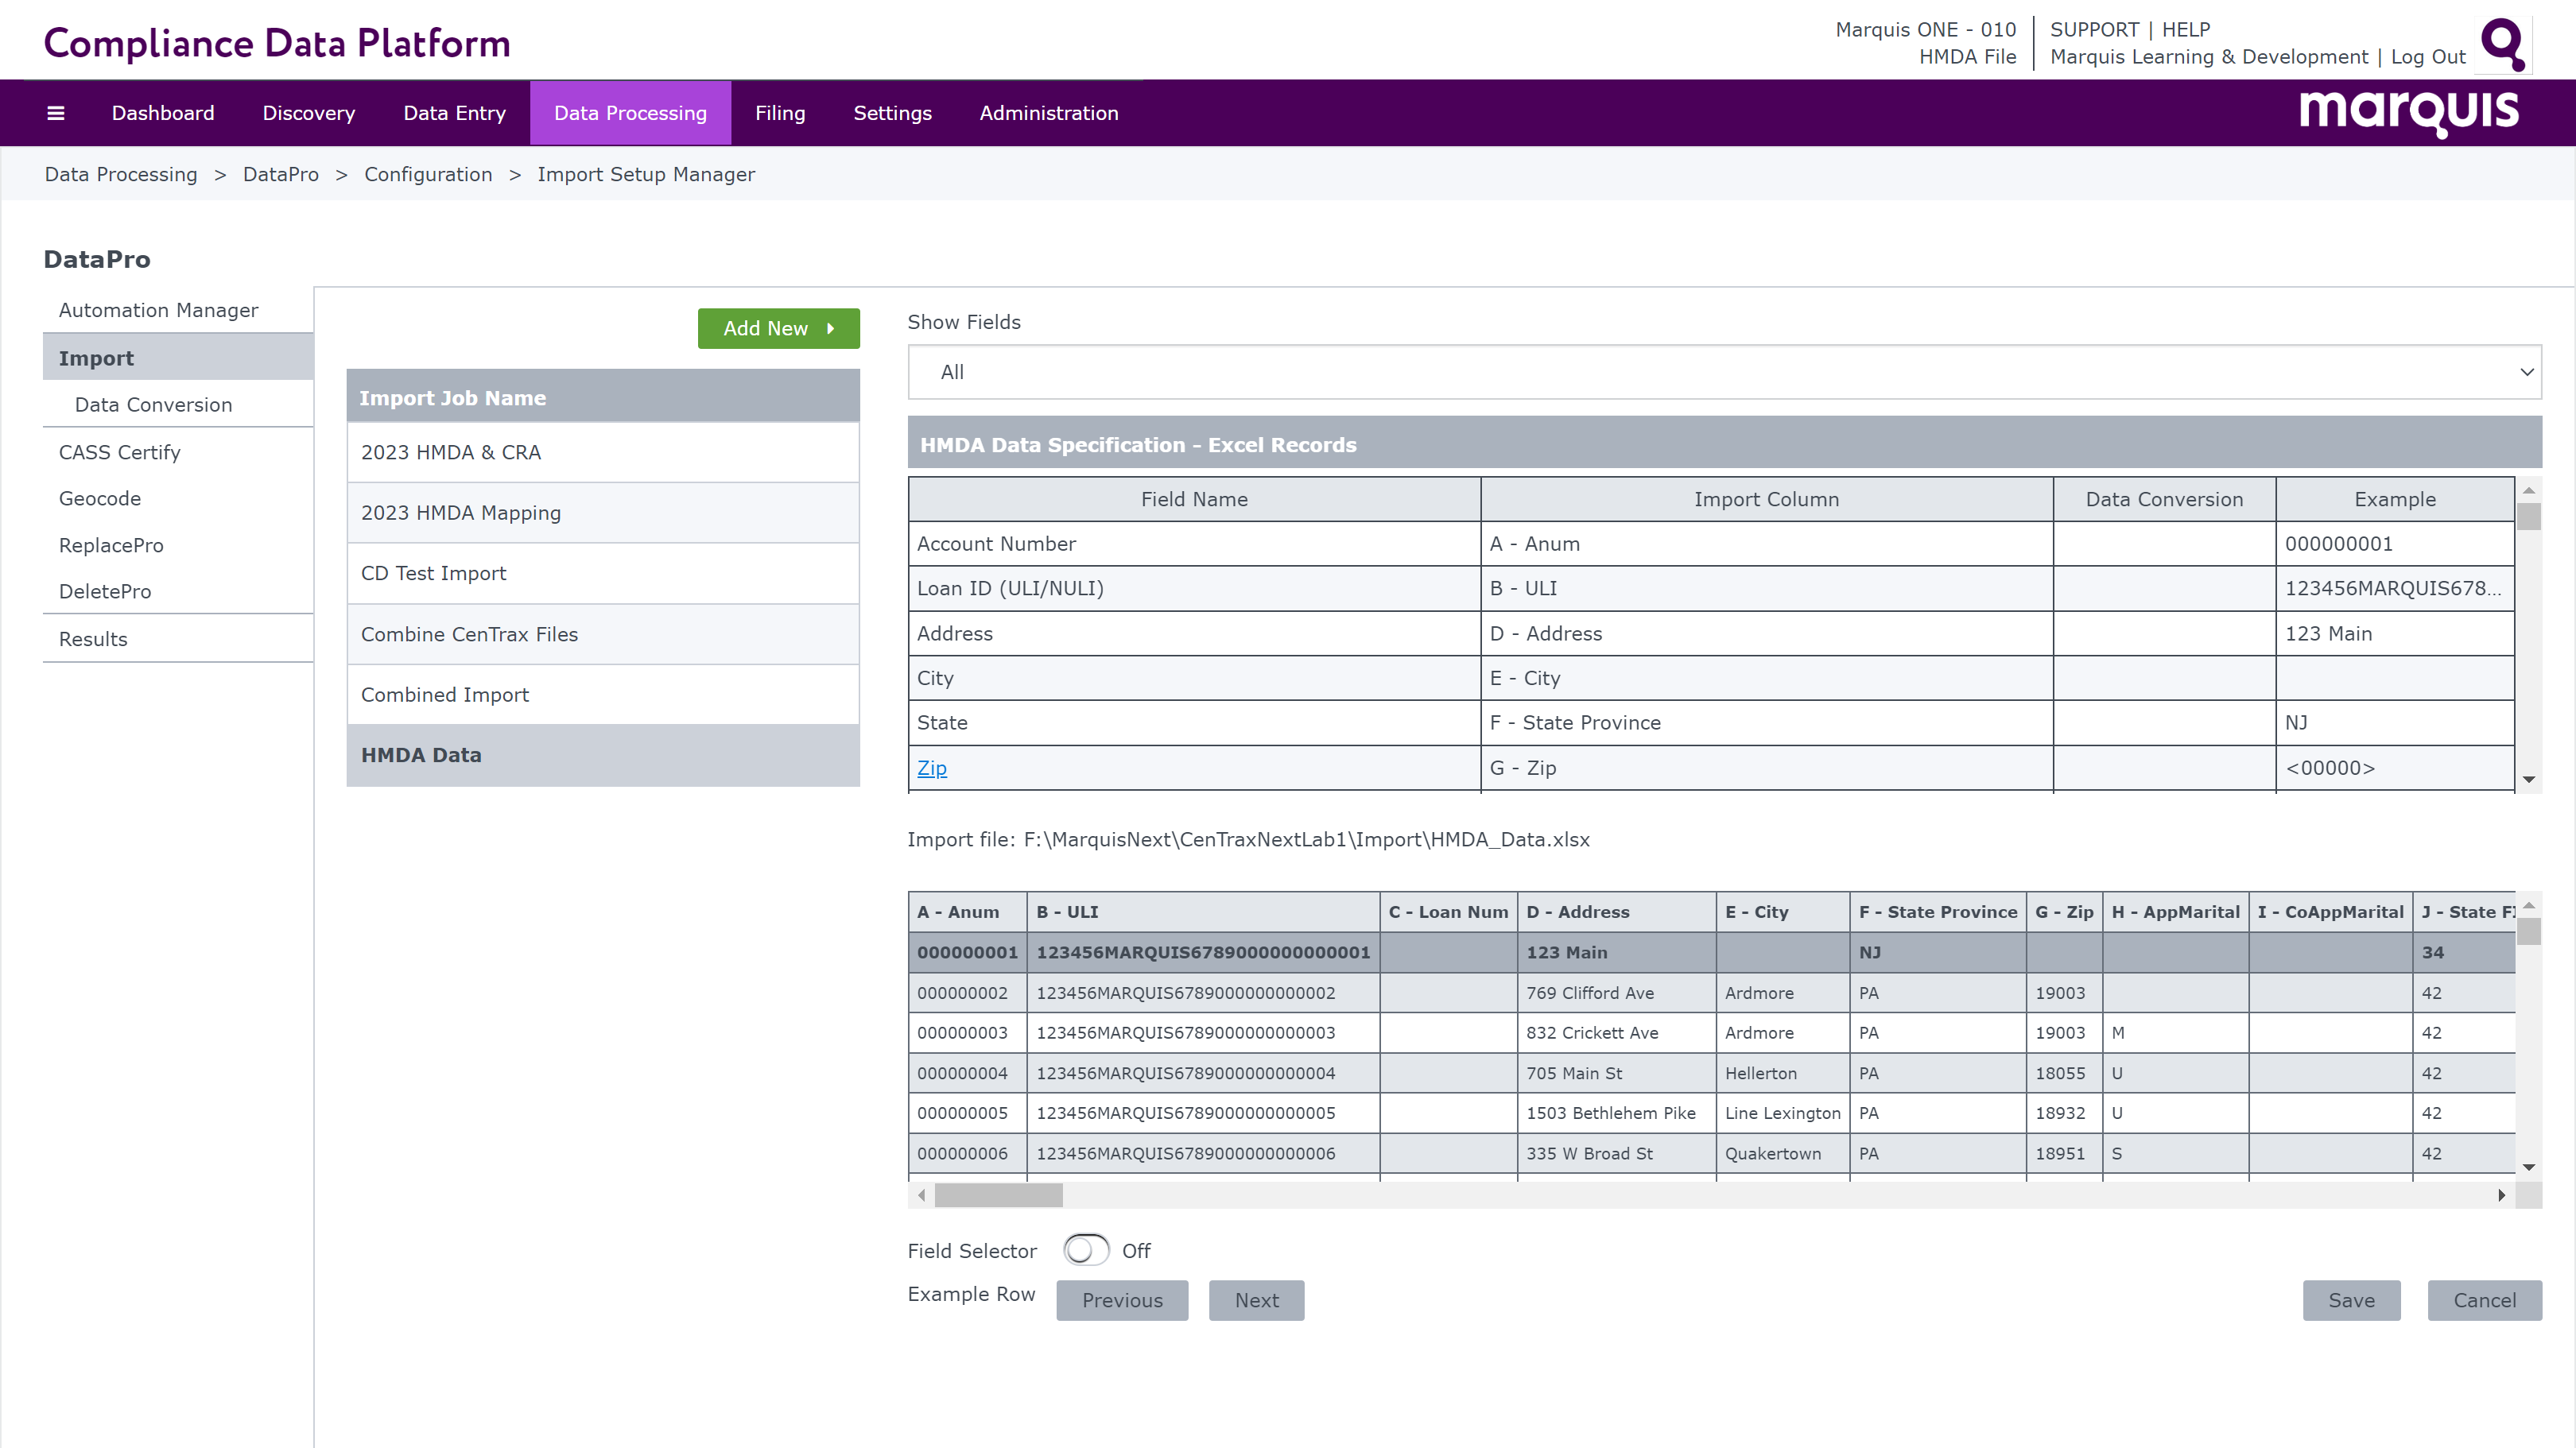
Task: Click Configuration in the breadcrumb
Action: tap(428, 174)
